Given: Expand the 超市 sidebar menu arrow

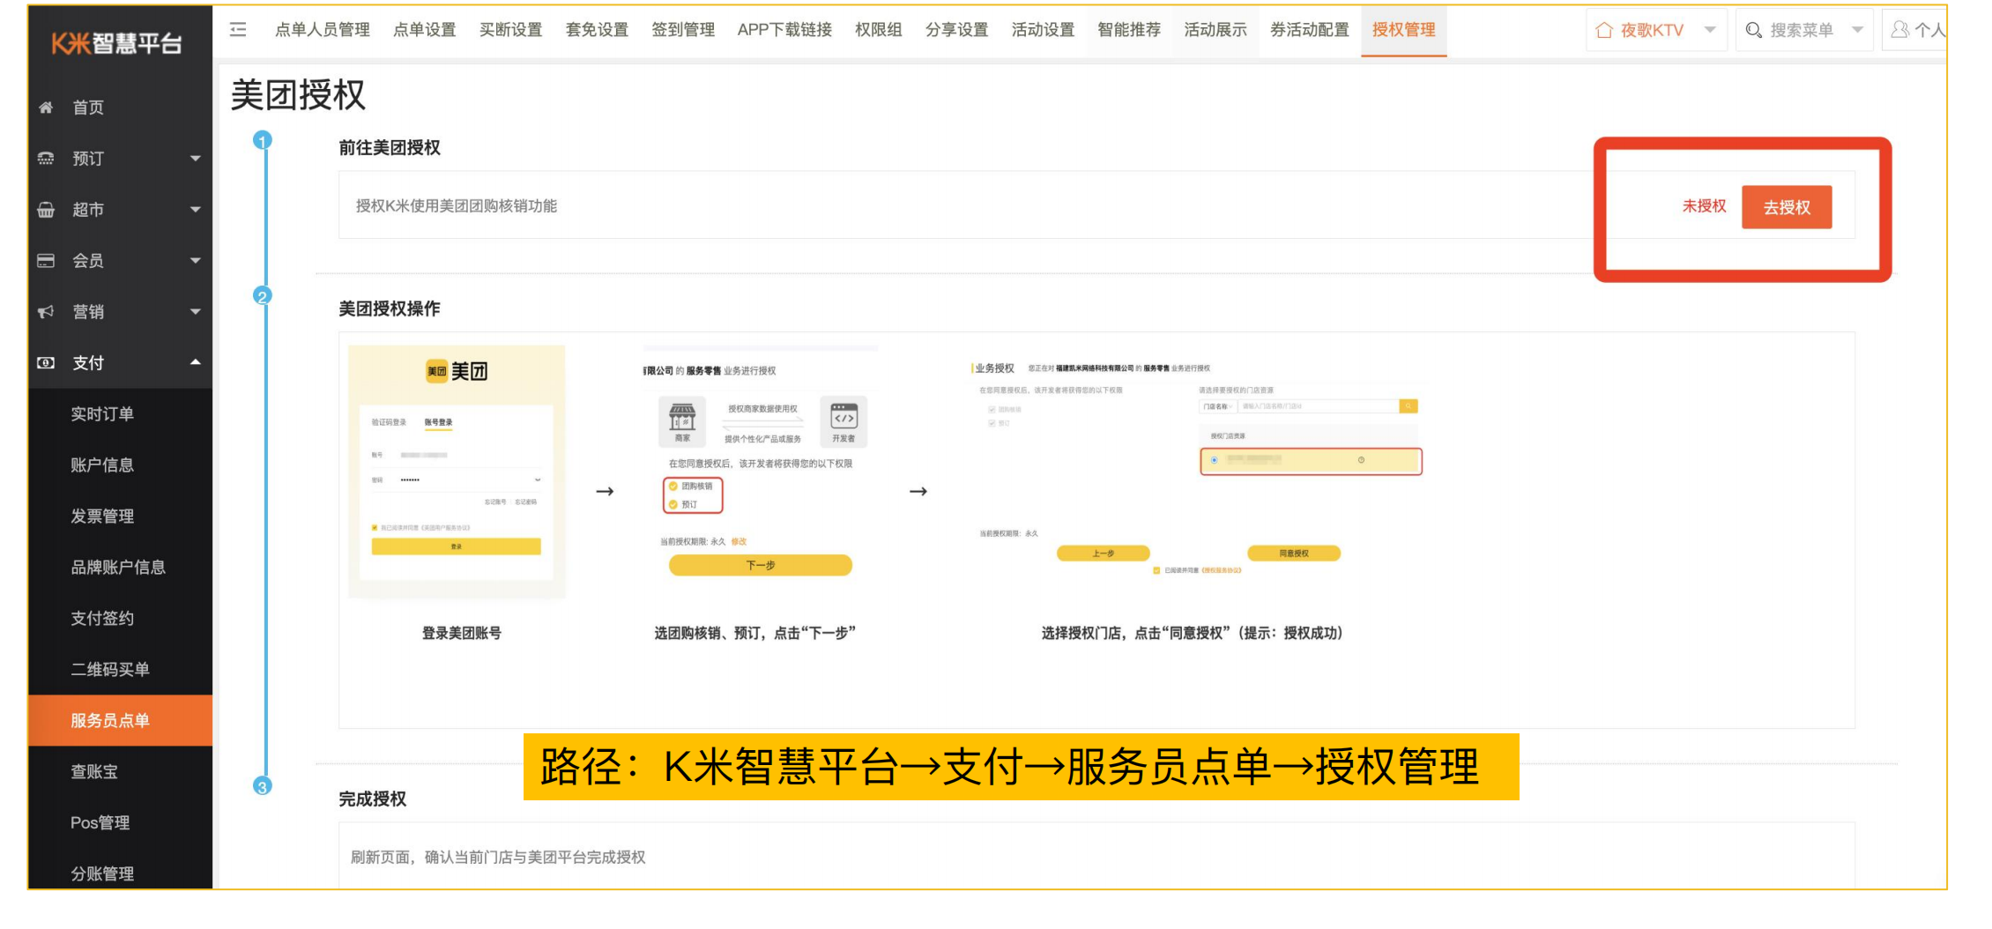Looking at the screenshot, I should [x=196, y=210].
